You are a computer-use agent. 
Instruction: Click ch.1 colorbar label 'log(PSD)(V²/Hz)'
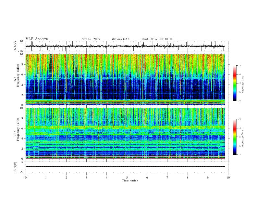pyautogui.click(x=243, y=85)
